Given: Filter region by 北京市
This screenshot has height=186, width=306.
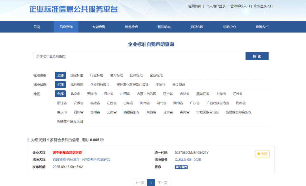Looking at the screenshot, I should click(x=75, y=94).
